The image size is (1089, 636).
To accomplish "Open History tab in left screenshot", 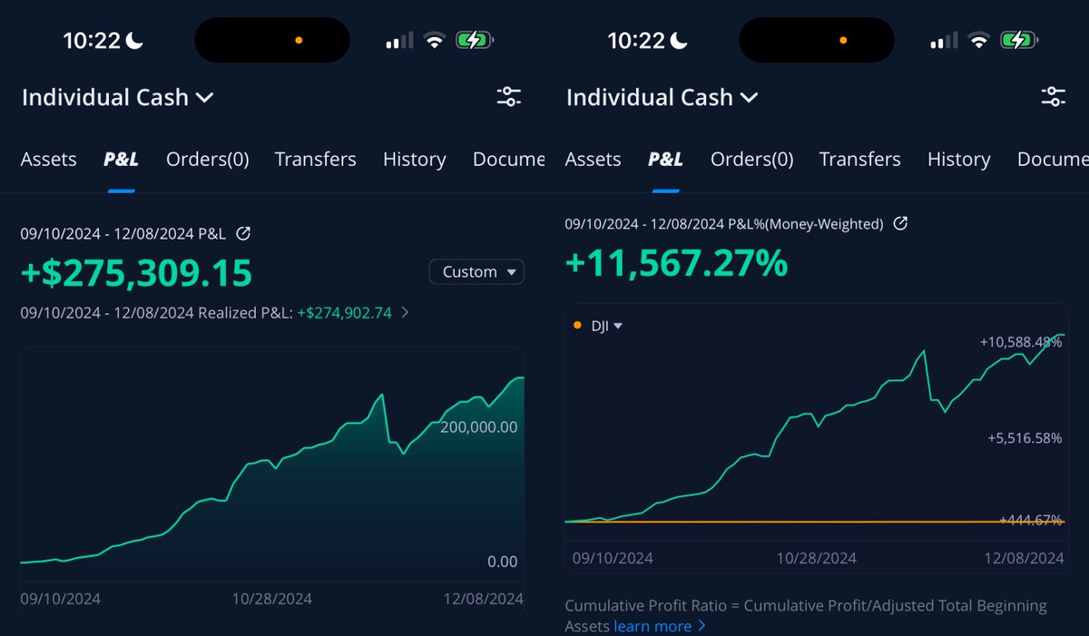I will click(414, 159).
